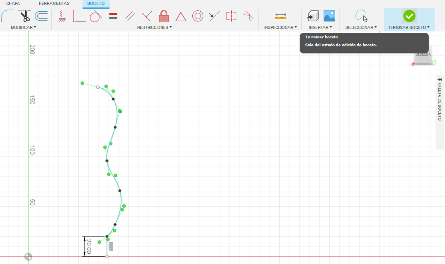Click the 100 axis scale label

click(32, 150)
